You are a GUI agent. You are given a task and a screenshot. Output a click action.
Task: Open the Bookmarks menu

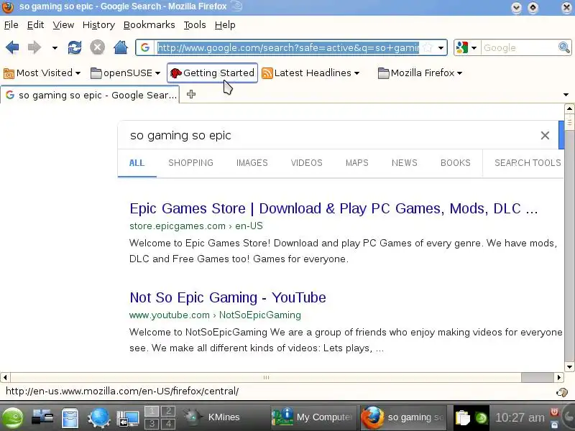[149, 25]
